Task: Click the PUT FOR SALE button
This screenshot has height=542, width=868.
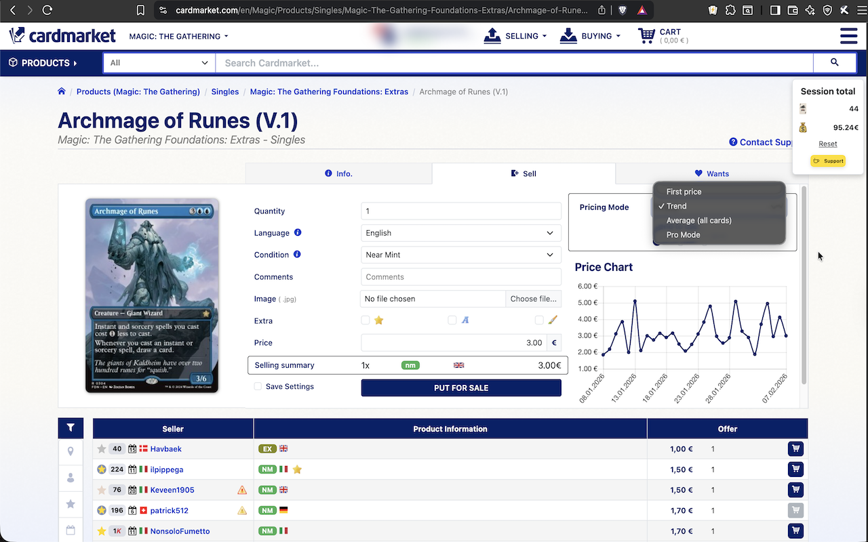Action: (460, 388)
